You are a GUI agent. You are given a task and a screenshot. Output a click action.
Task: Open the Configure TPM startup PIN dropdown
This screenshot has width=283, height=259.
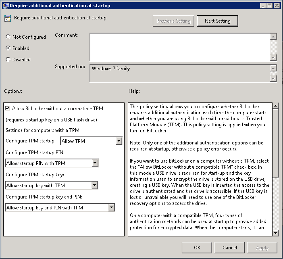pyautogui.click(x=52, y=163)
